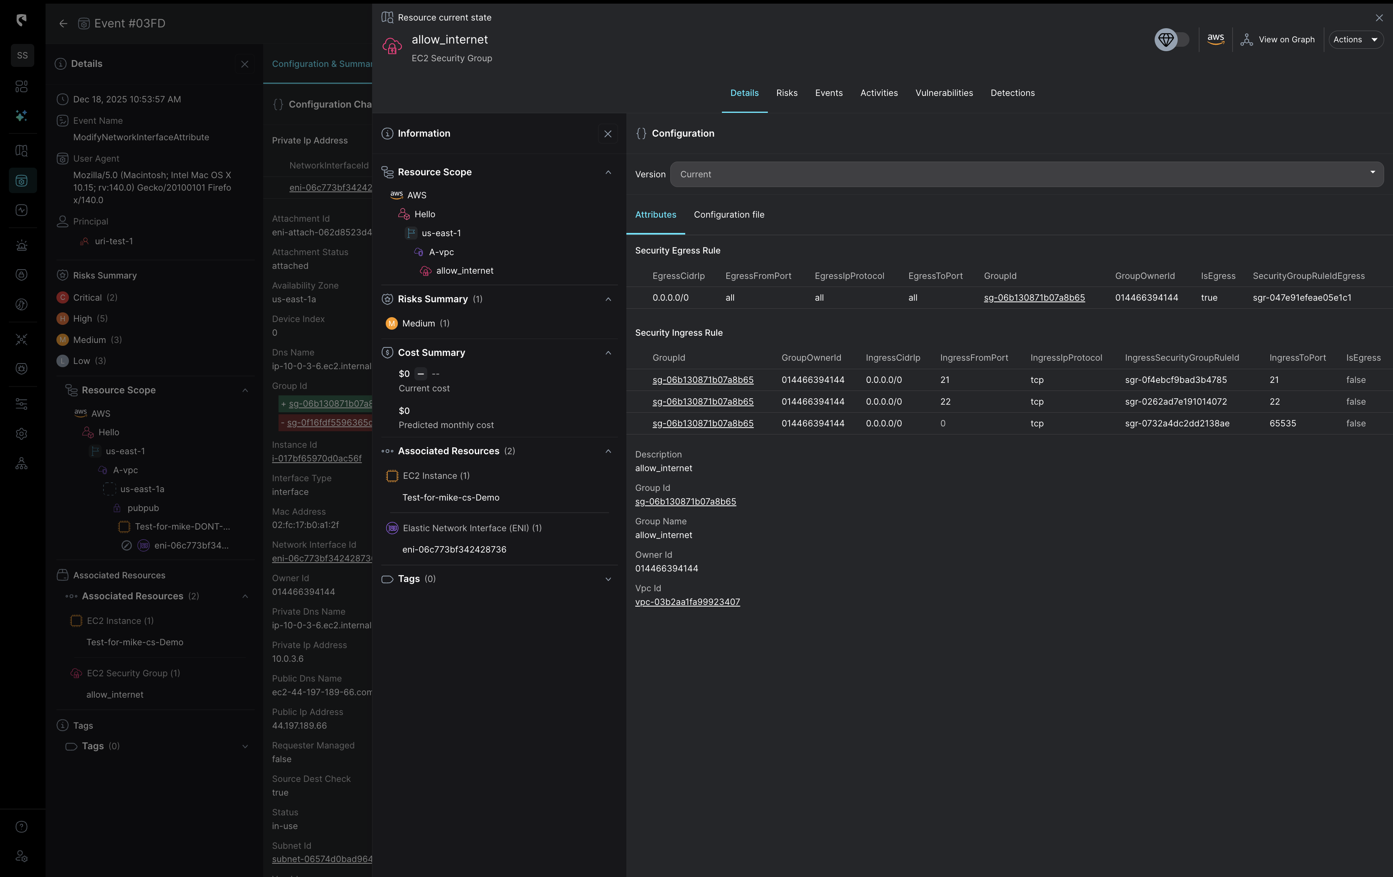Click the SS account avatar in sidebar
This screenshot has width=1393, height=877.
click(22, 56)
